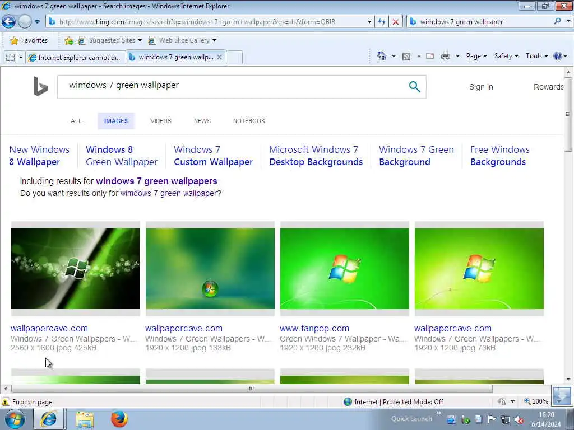Open the Tools menu
574x430 pixels.
[536, 56]
